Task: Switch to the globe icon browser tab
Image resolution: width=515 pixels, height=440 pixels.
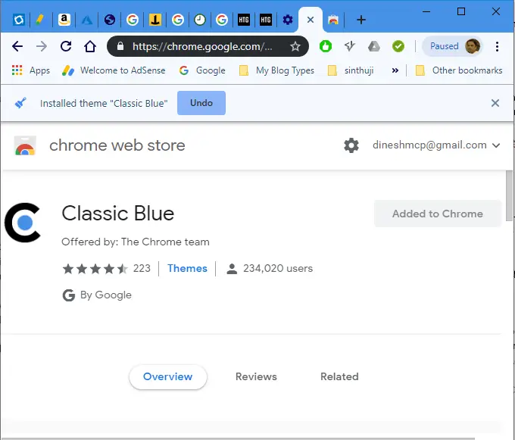Action: tap(110, 20)
